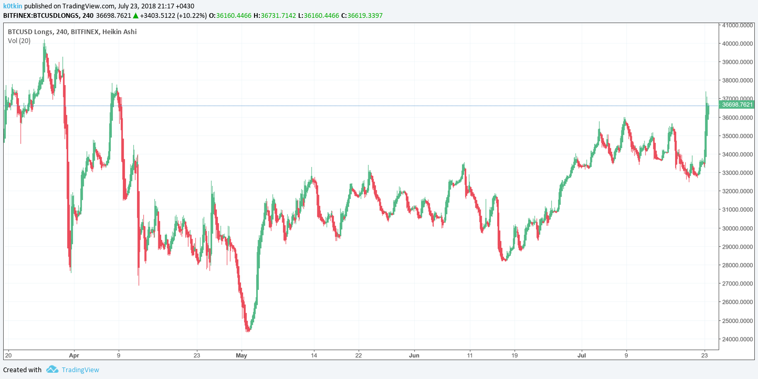Screen dimensions: 758x379
Task: Click the low value L:36160.4466
Action: tap(319, 16)
